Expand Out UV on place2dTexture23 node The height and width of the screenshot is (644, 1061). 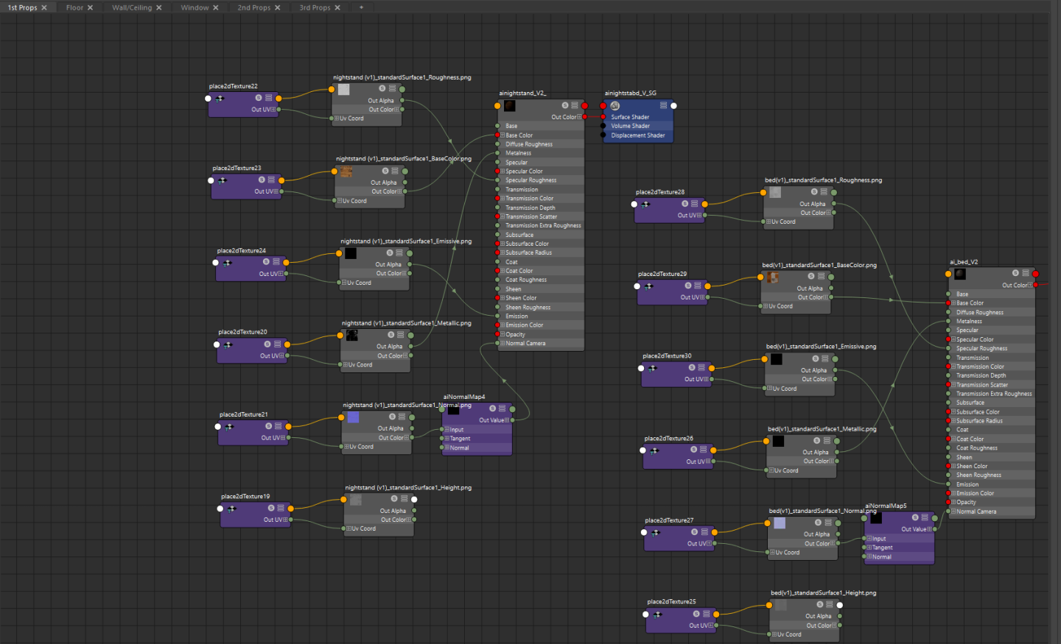[x=276, y=191]
